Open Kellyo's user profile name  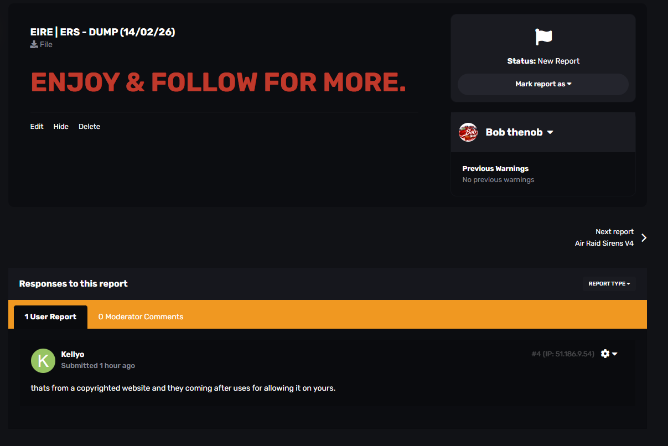[73, 354]
